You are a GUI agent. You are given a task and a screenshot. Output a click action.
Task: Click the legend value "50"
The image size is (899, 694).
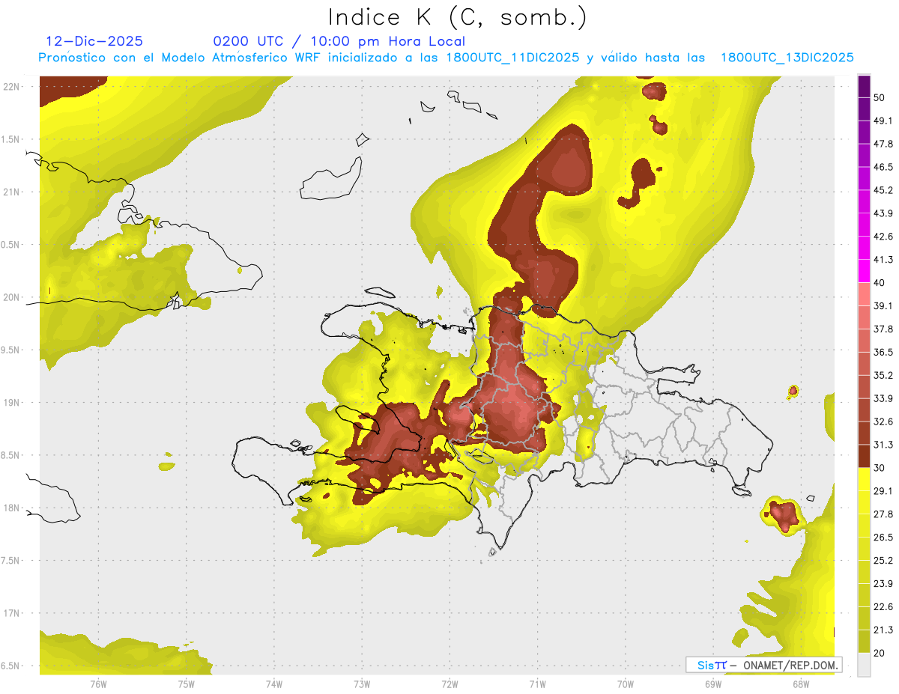click(880, 97)
